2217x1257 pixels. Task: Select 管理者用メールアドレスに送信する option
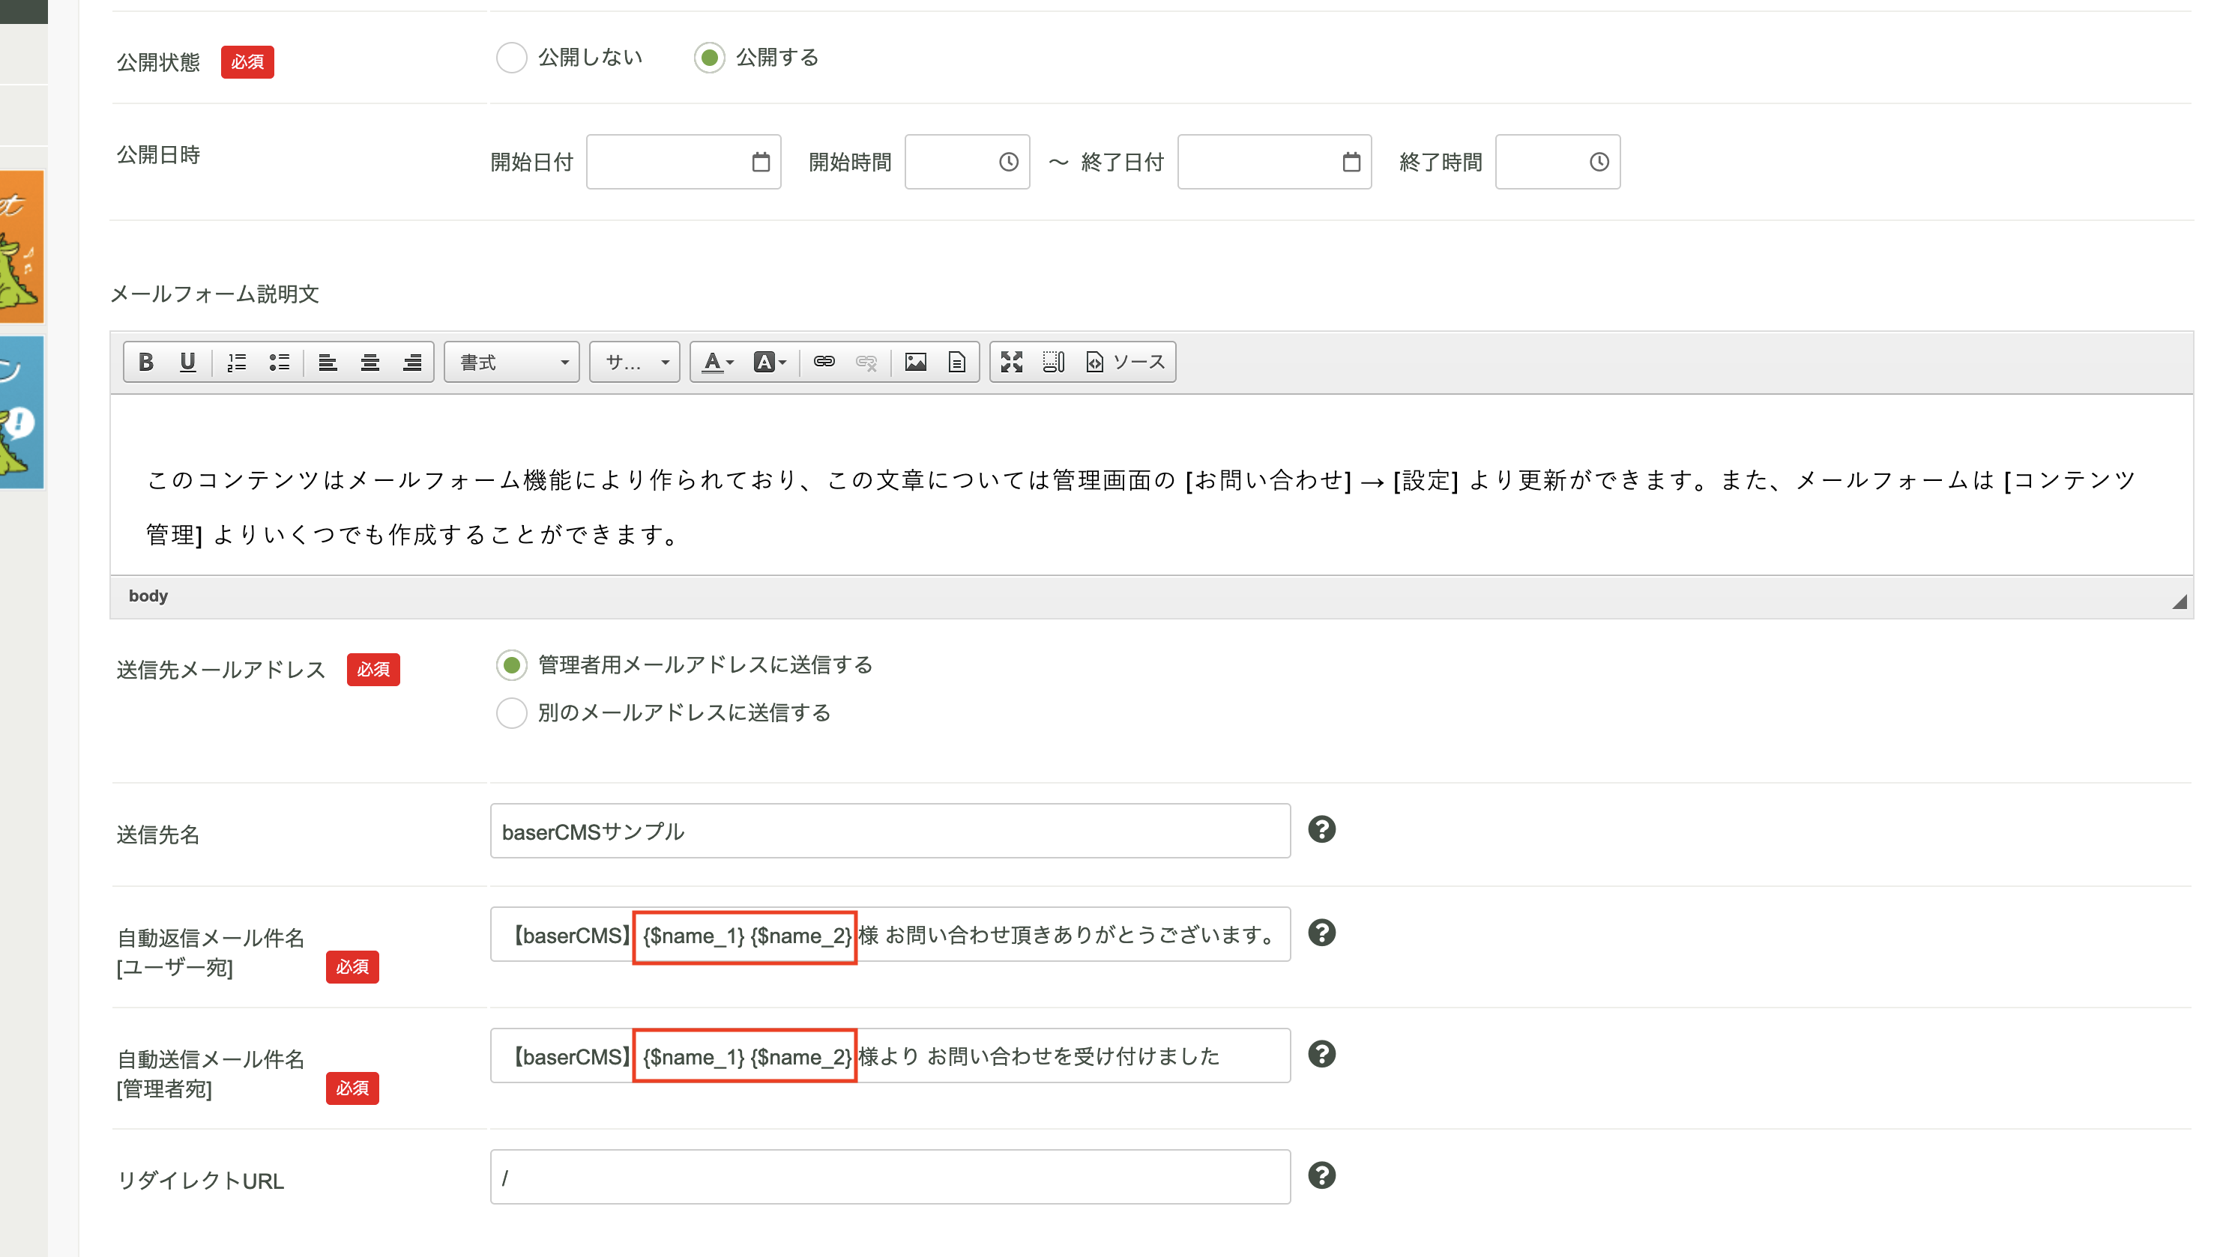[x=512, y=666]
